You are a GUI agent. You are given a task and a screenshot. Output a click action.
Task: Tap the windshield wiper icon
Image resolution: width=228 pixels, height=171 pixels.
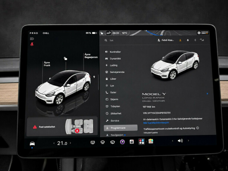[112, 142]
